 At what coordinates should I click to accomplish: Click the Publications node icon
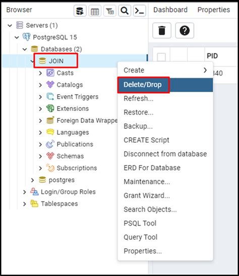[x=50, y=144]
